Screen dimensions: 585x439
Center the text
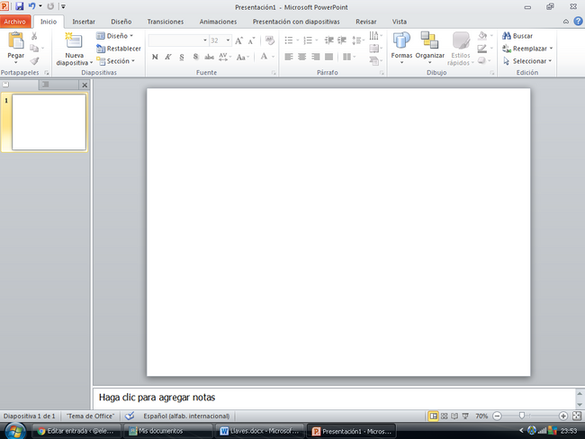302,57
